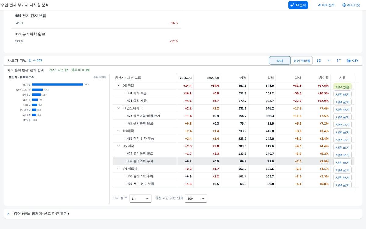Expand the 검산 큐브 합계 section
The height and width of the screenshot is (229, 366).
8,213
